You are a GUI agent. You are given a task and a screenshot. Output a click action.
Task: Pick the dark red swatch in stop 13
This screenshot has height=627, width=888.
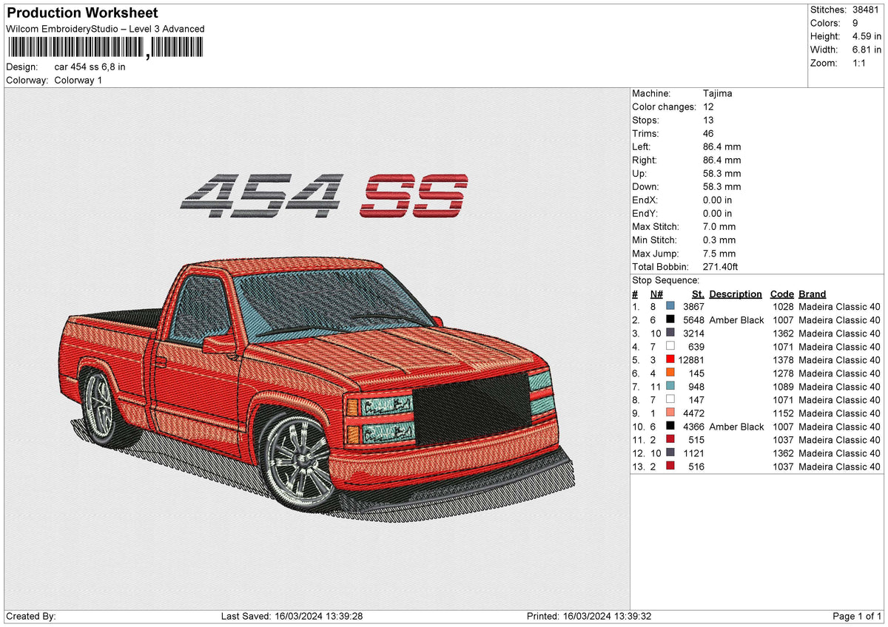click(x=670, y=467)
